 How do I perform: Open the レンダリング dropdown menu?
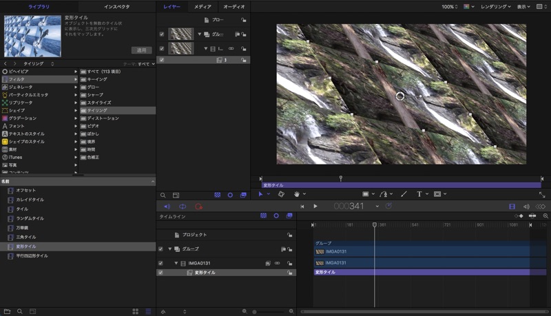(x=495, y=6)
